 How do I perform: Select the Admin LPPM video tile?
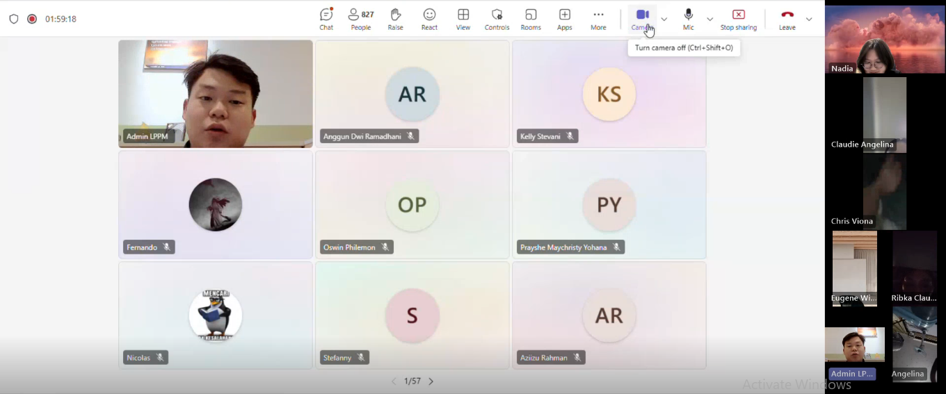coord(215,93)
